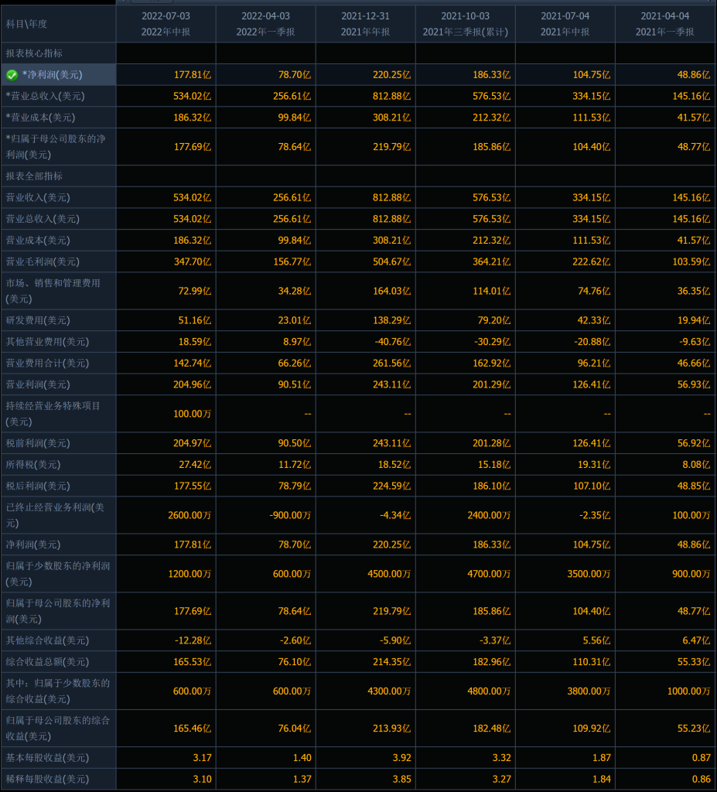
Task: Click 103.59亿 in the 营业毛利润 row
Action: [x=691, y=261]
